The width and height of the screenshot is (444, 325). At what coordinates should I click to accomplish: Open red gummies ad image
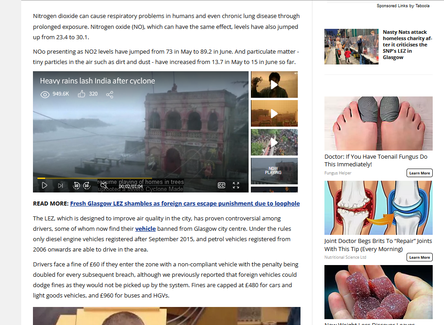379,292
